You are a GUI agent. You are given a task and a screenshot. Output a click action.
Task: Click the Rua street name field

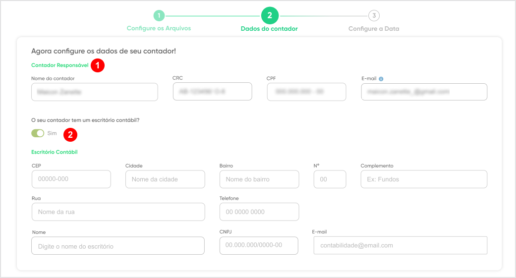(x=118, y=212)
